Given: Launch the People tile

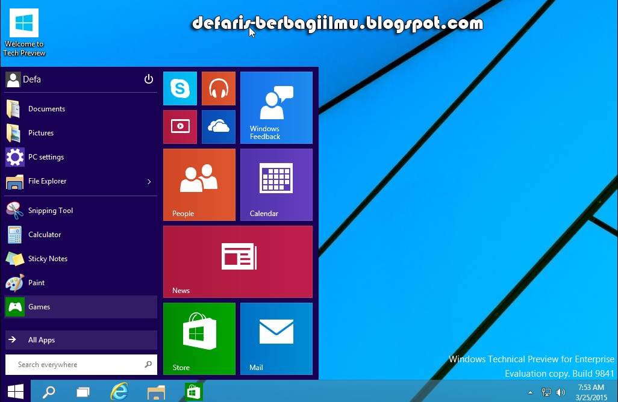Looking at the screenshot, I should click(x=199, y=185).
